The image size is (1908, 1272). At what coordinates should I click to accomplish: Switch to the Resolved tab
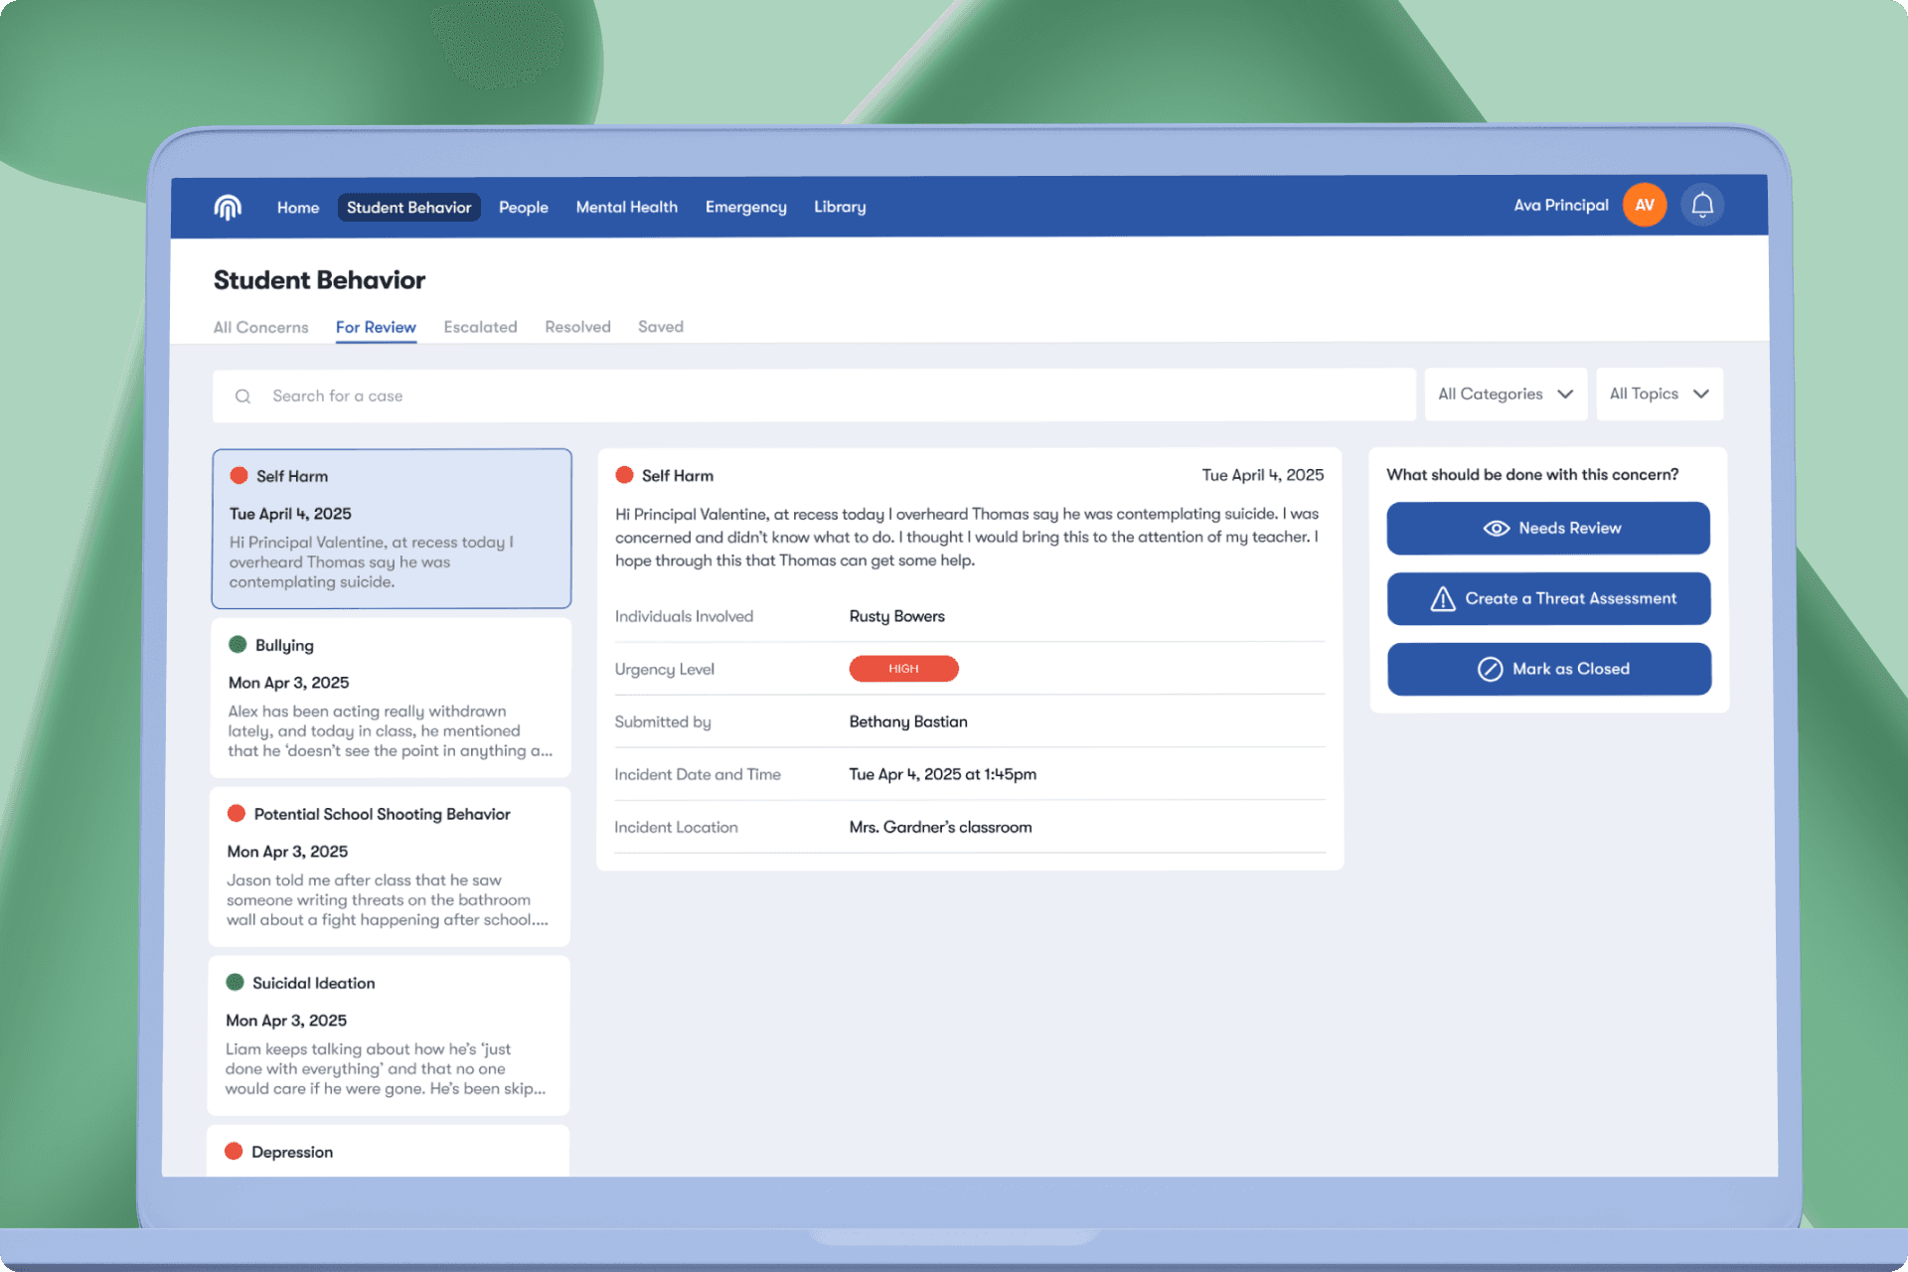click(577, 327)
